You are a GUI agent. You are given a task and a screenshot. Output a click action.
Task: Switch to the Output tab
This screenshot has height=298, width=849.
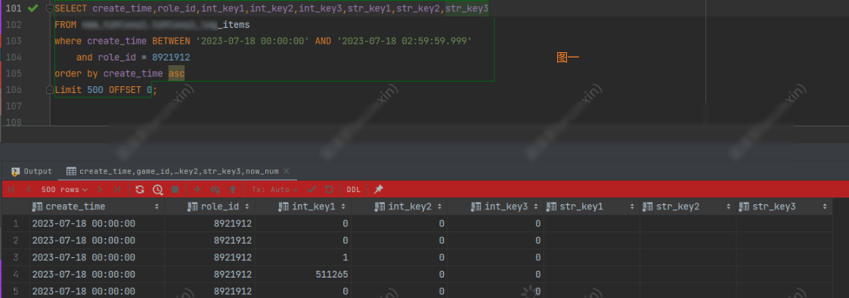pyautogui.click(x=33, y=171)
